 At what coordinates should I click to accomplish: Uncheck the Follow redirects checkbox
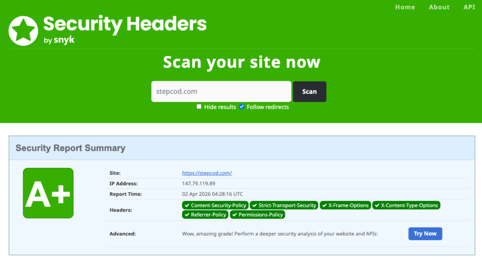pyautogui.click(x=242, y=107)
